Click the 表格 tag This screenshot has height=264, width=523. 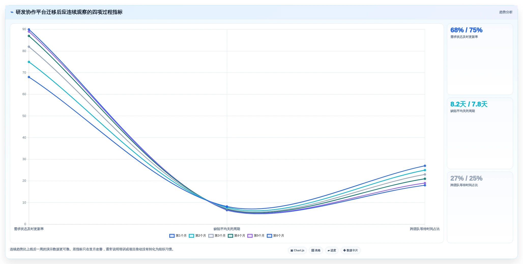pos(316,251)
